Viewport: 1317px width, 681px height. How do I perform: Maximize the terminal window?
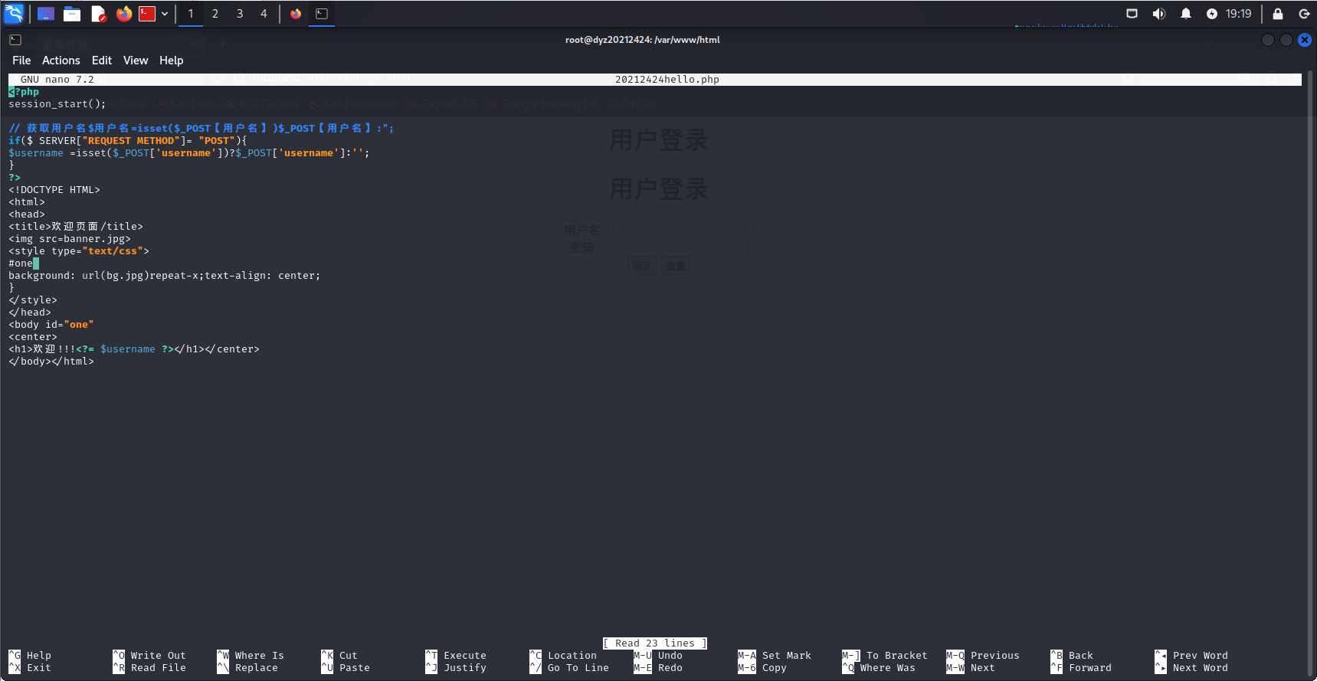(1286, 40)
